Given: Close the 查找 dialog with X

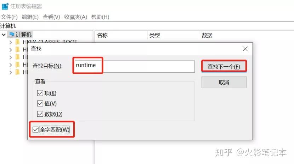Looking at the screenshot, I should 245,49.
